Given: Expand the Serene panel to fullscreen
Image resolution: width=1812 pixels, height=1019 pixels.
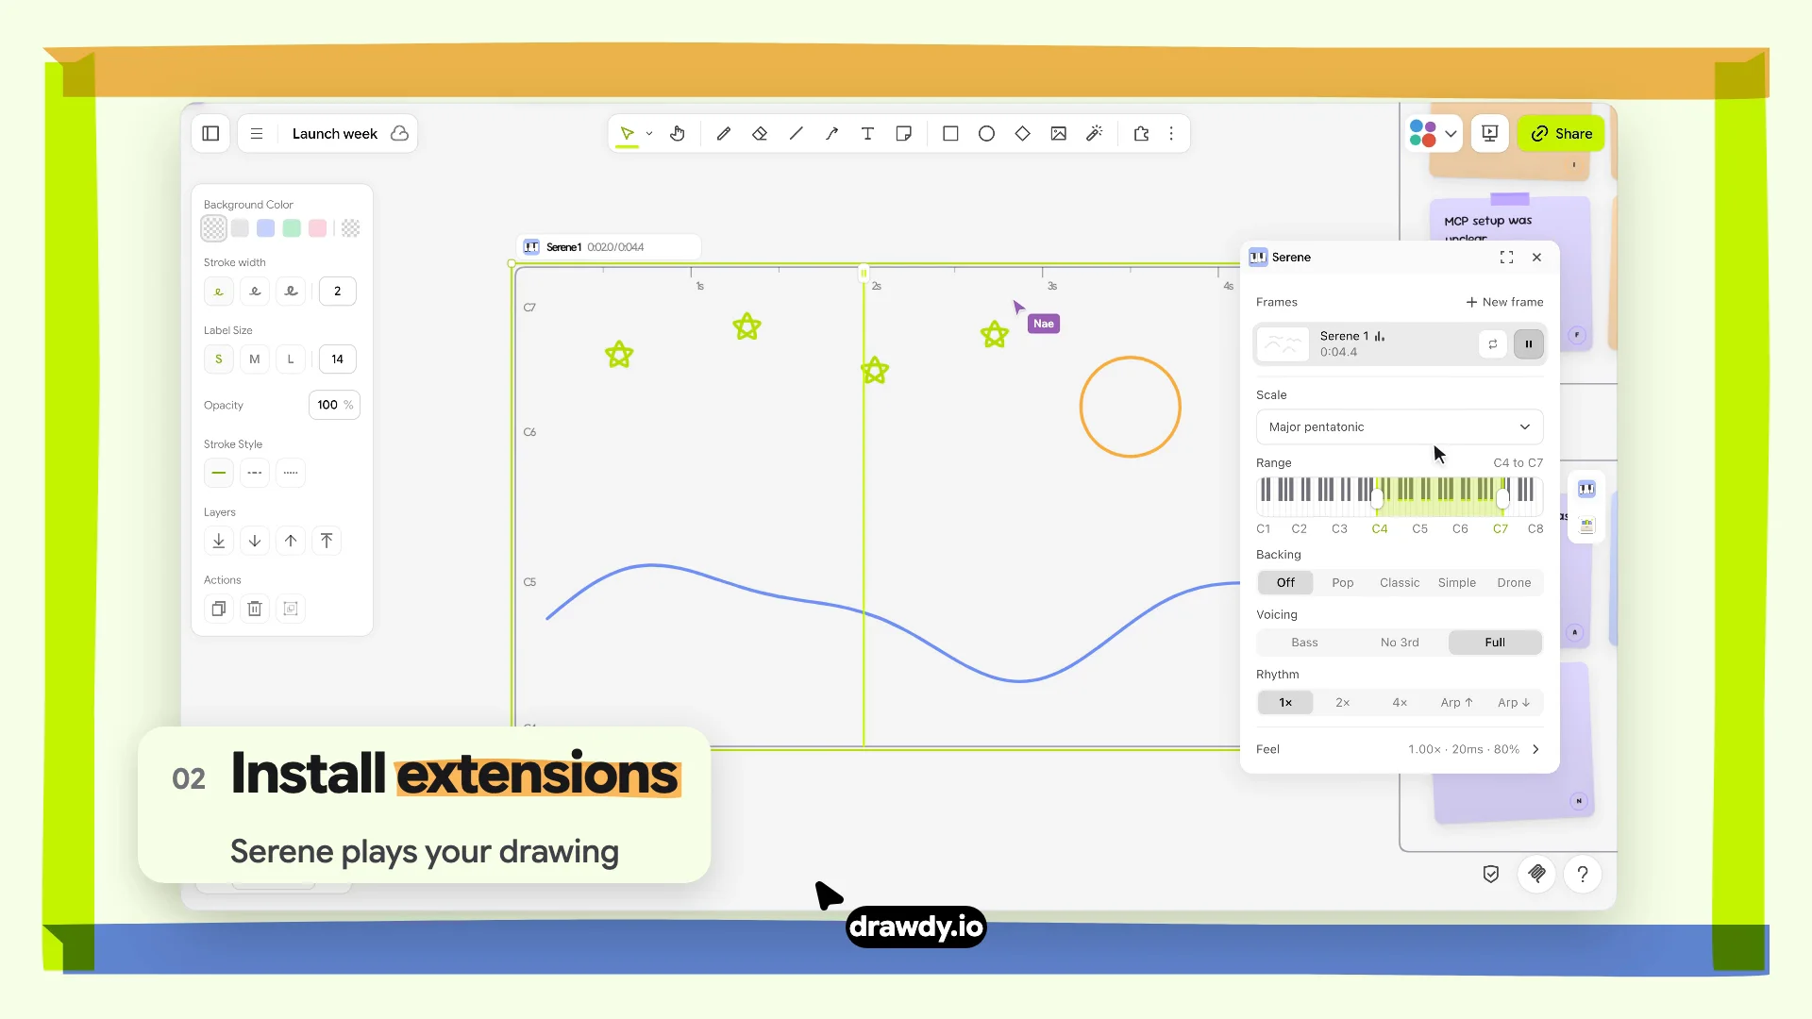Looking at the screenshot, I should tap(1506, 258).
